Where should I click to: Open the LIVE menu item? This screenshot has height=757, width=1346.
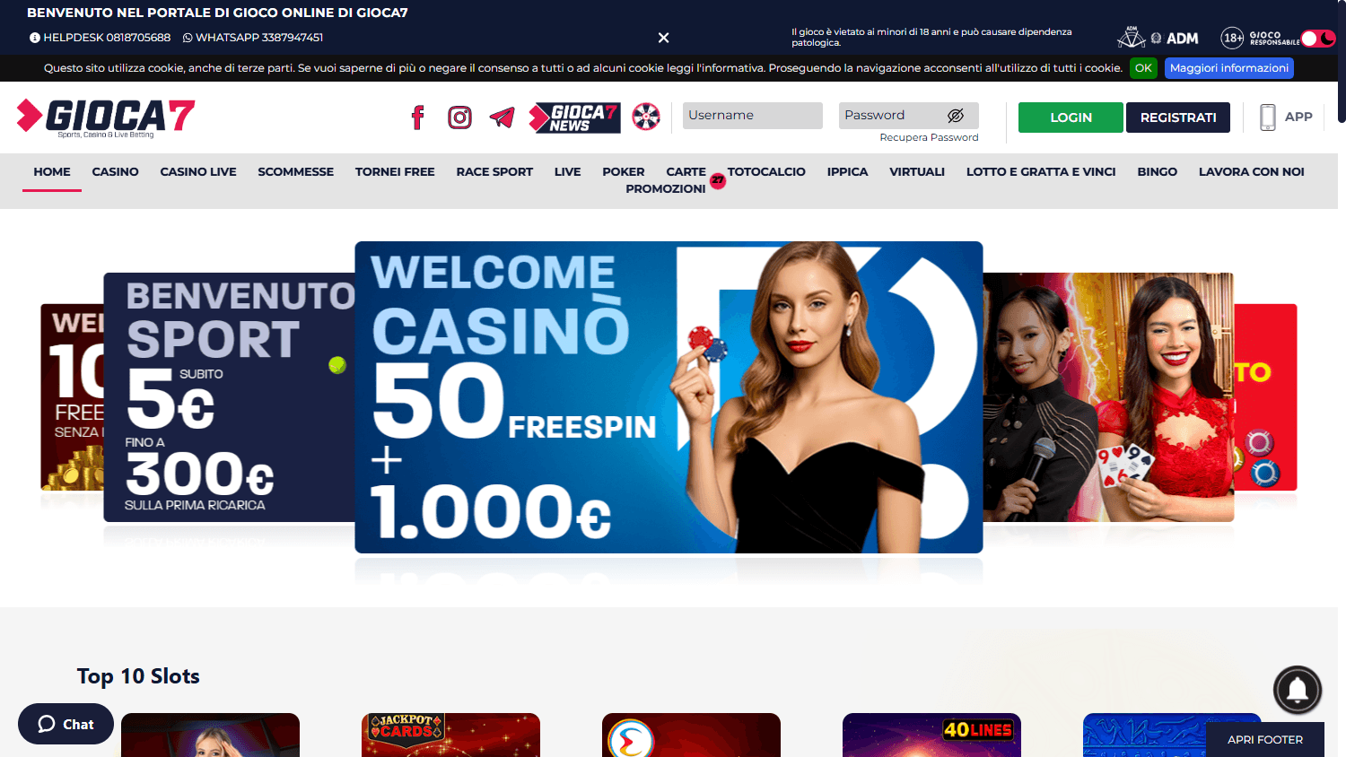pos(567,171)
